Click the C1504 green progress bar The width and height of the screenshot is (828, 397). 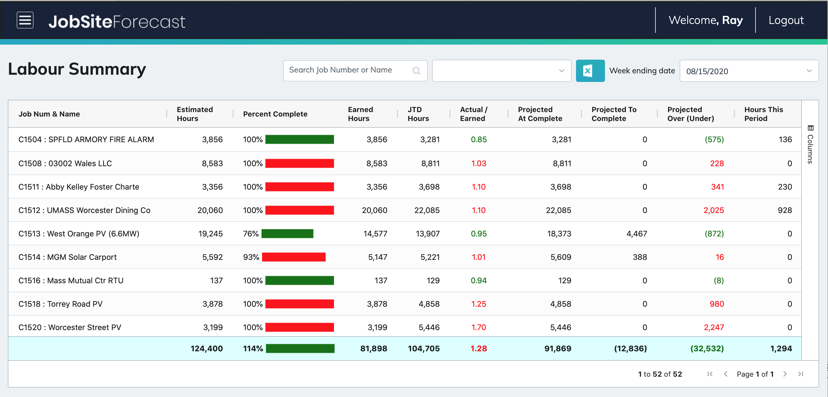300,139
